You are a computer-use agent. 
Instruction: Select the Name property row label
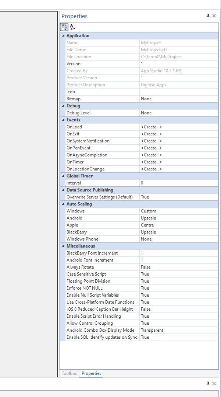[72, 43]
